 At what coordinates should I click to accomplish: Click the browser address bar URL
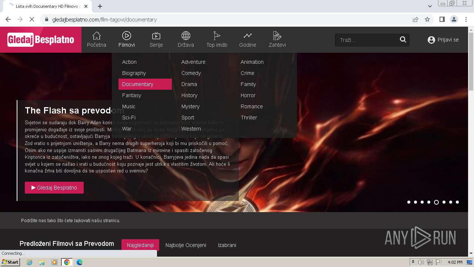point(104,20)
